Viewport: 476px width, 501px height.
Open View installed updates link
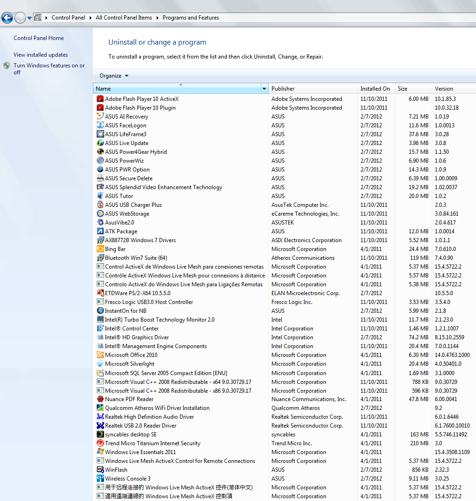(40, 55)
